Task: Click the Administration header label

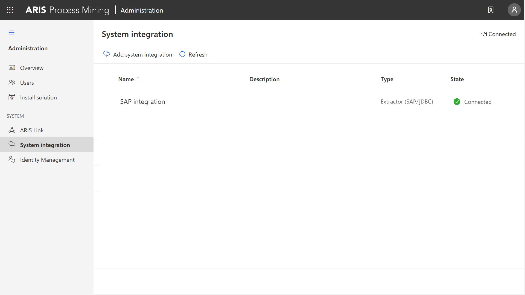Action: click(142, 10)
